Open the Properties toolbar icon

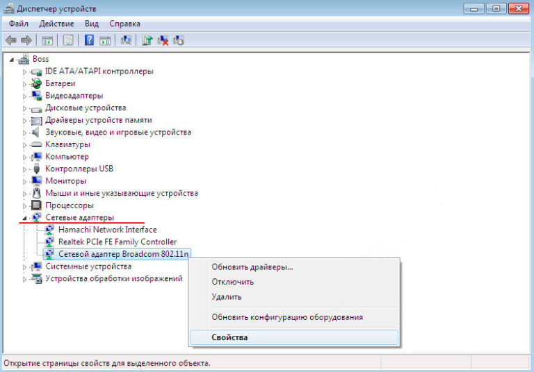click(x=68, y=40)
